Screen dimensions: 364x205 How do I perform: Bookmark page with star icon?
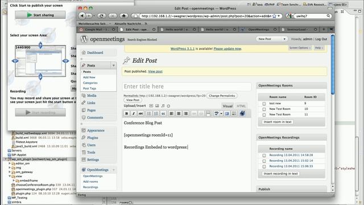click(274, 16)
